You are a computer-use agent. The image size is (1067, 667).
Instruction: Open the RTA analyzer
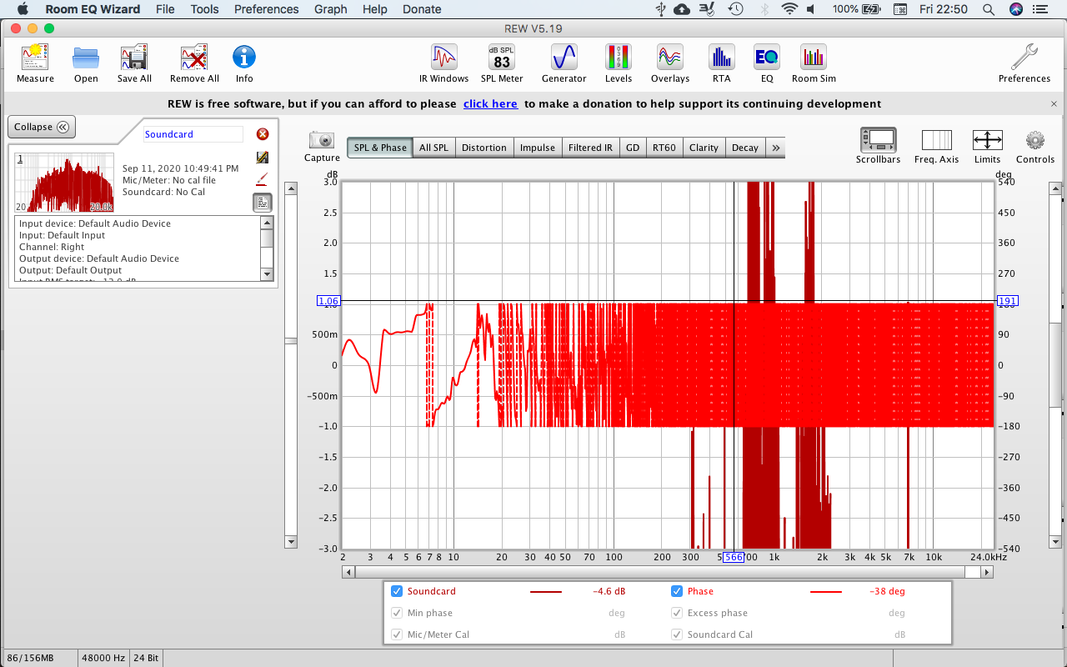pos(721,64)
